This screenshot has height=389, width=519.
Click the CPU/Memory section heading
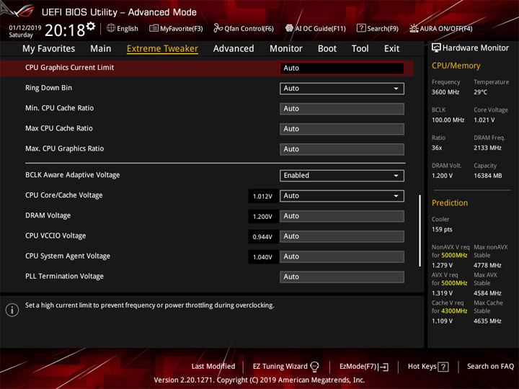456,66
